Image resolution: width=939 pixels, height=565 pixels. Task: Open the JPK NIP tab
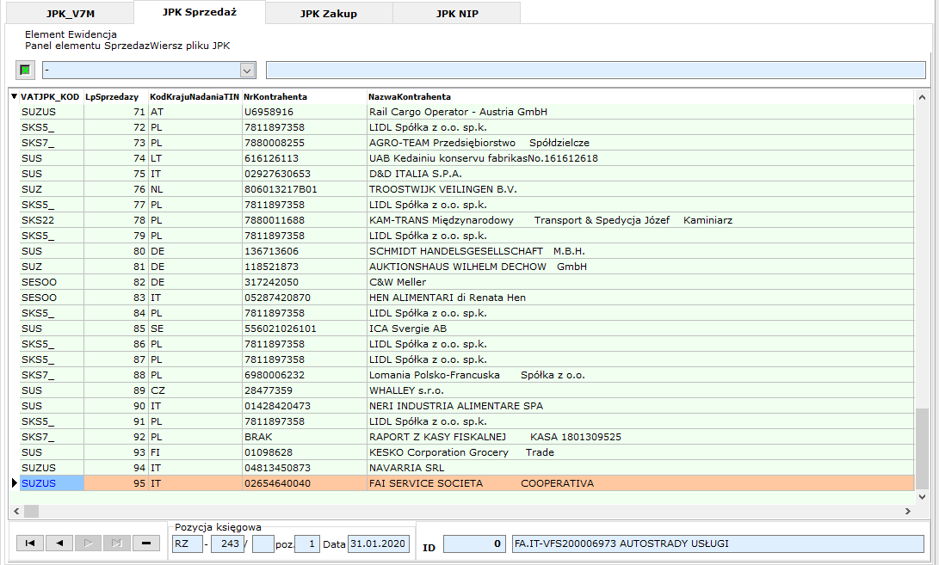[457, 13]
